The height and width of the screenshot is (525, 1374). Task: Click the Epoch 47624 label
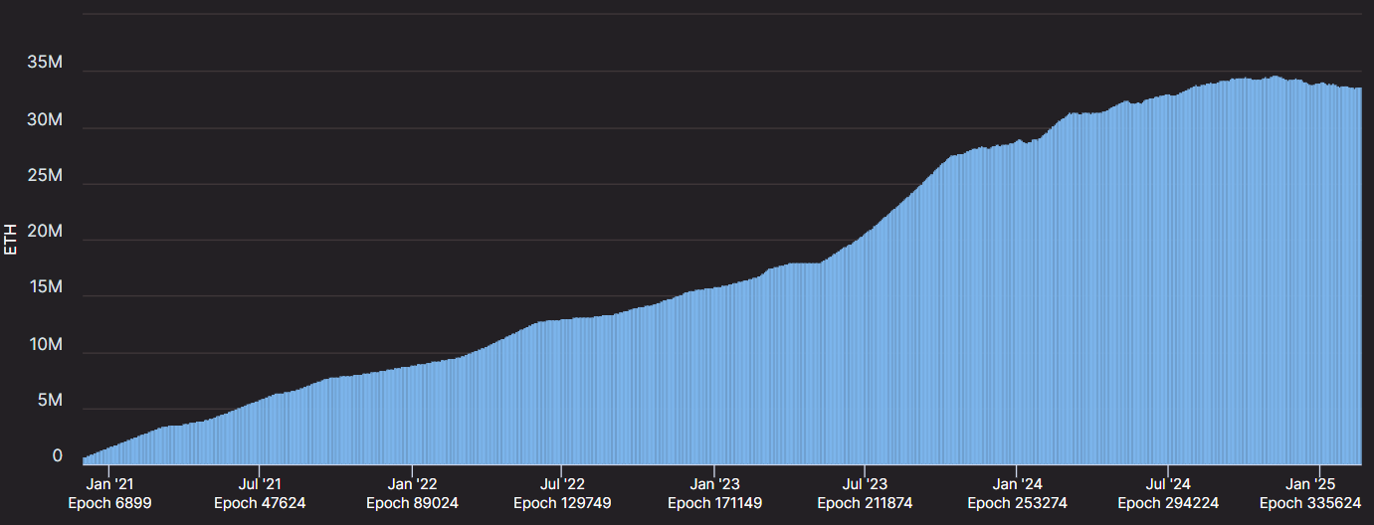point(260,503)
